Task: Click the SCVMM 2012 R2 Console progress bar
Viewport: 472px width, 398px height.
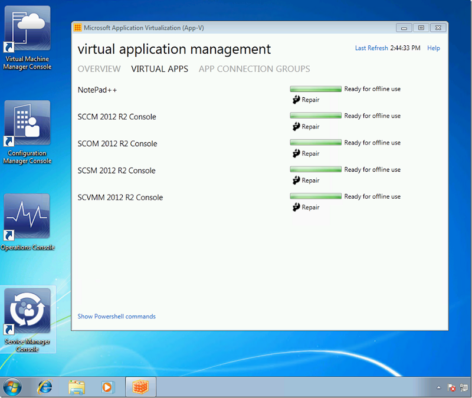Action: click(x=316, y=196)
